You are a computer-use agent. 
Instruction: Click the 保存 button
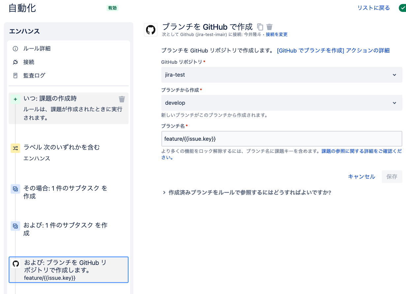tap(392, 177)
